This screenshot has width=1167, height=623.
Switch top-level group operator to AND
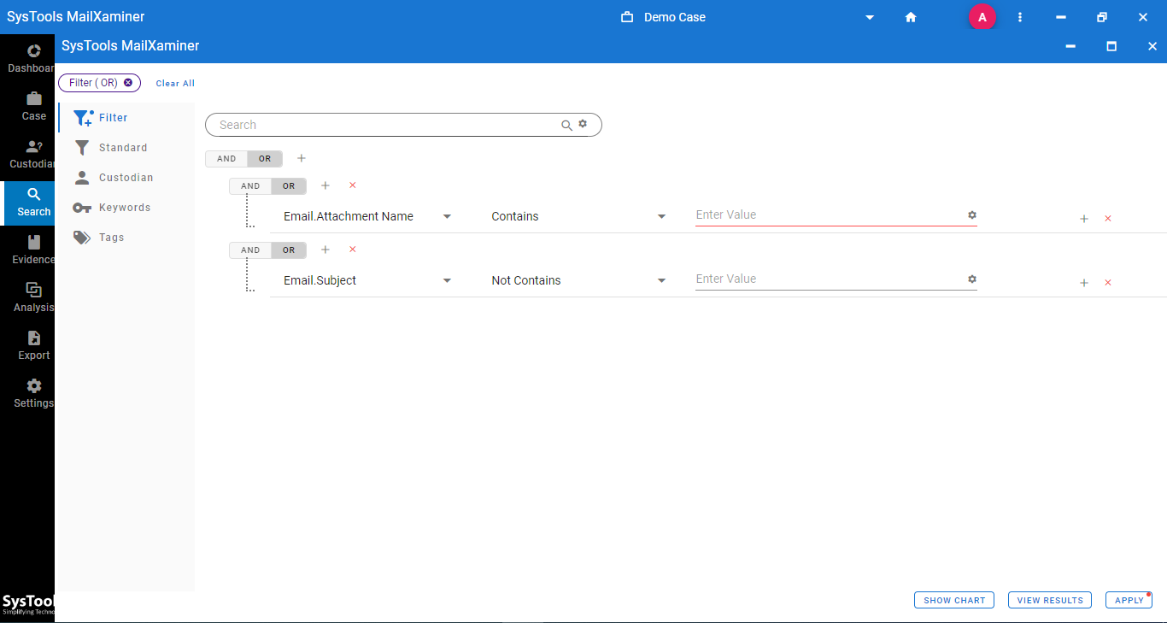pos(226,159)
